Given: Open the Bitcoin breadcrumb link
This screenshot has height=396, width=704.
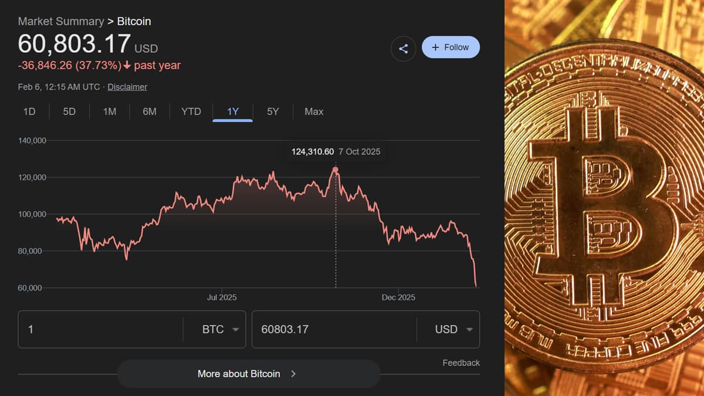Looking at the screenshot, I should tap(134, 21).
